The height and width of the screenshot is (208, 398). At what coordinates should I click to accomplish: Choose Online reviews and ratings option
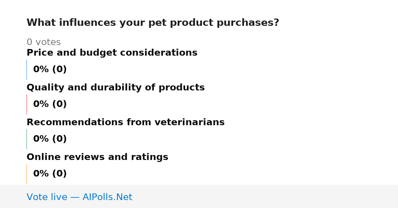pos(97,157)
